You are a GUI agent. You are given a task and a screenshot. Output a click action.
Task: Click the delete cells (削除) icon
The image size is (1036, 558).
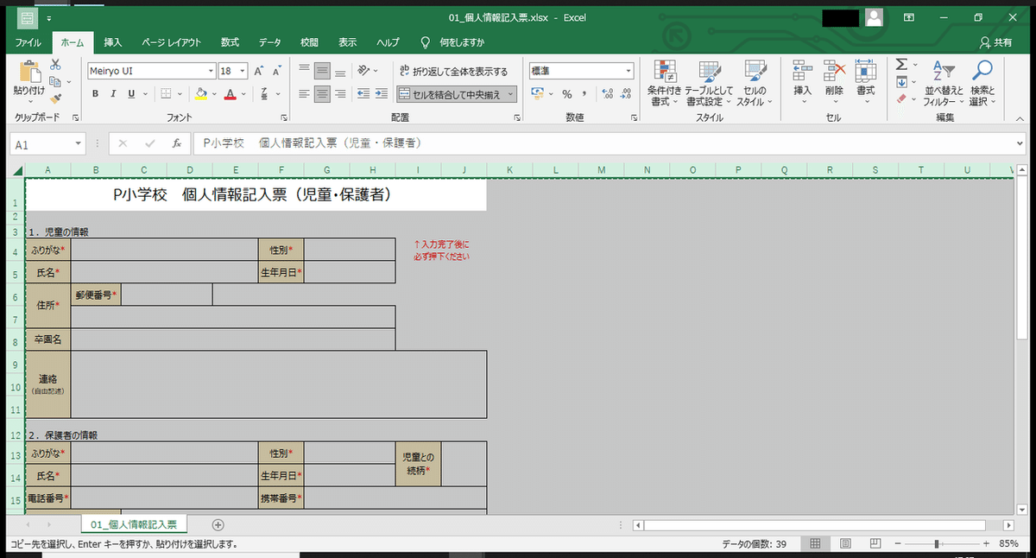click(833, 82)
